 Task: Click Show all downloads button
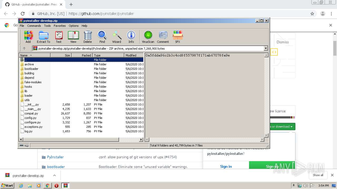click(318, 175)
